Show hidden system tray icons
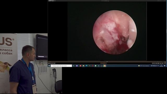Screen dimensions: 167x94 [x=150, y=66]
